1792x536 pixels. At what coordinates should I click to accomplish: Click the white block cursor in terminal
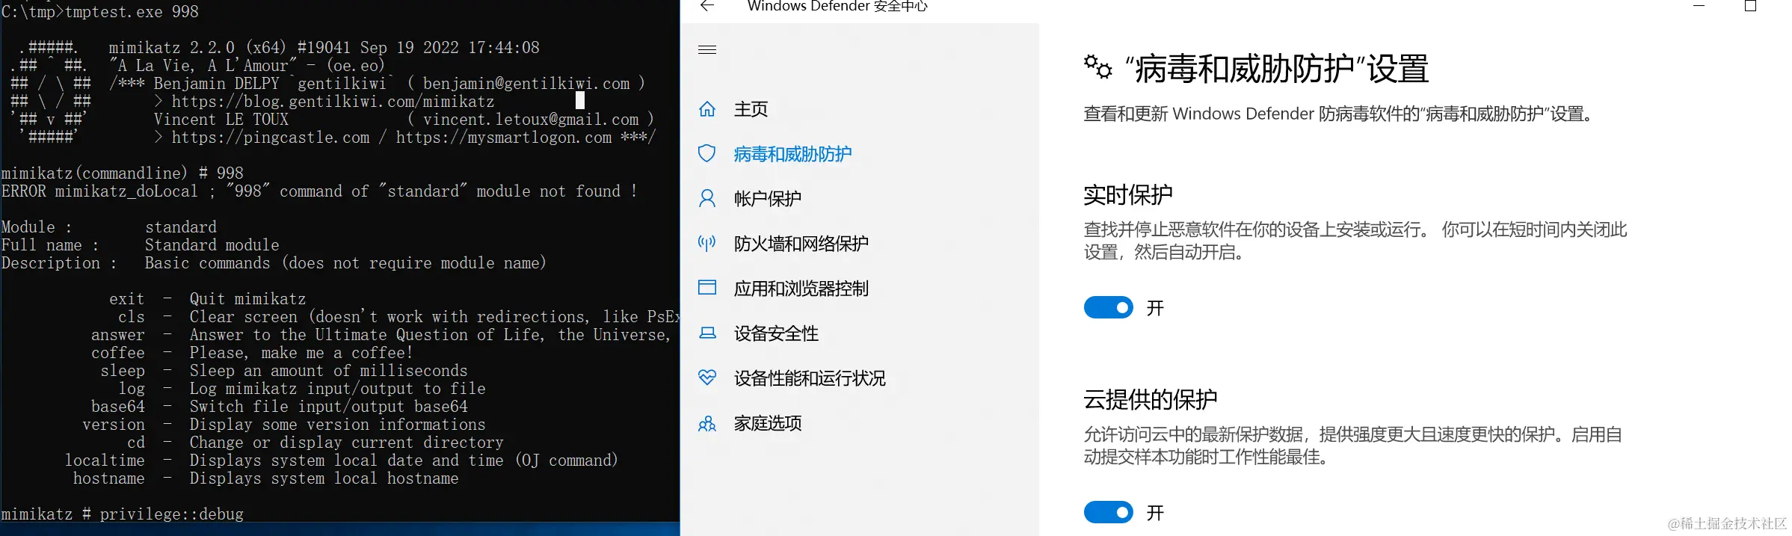point(579,100)
